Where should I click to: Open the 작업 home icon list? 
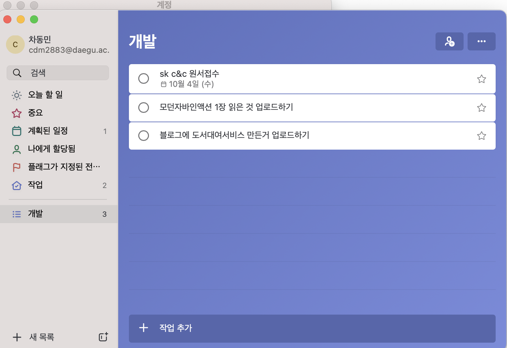point(17,185)
